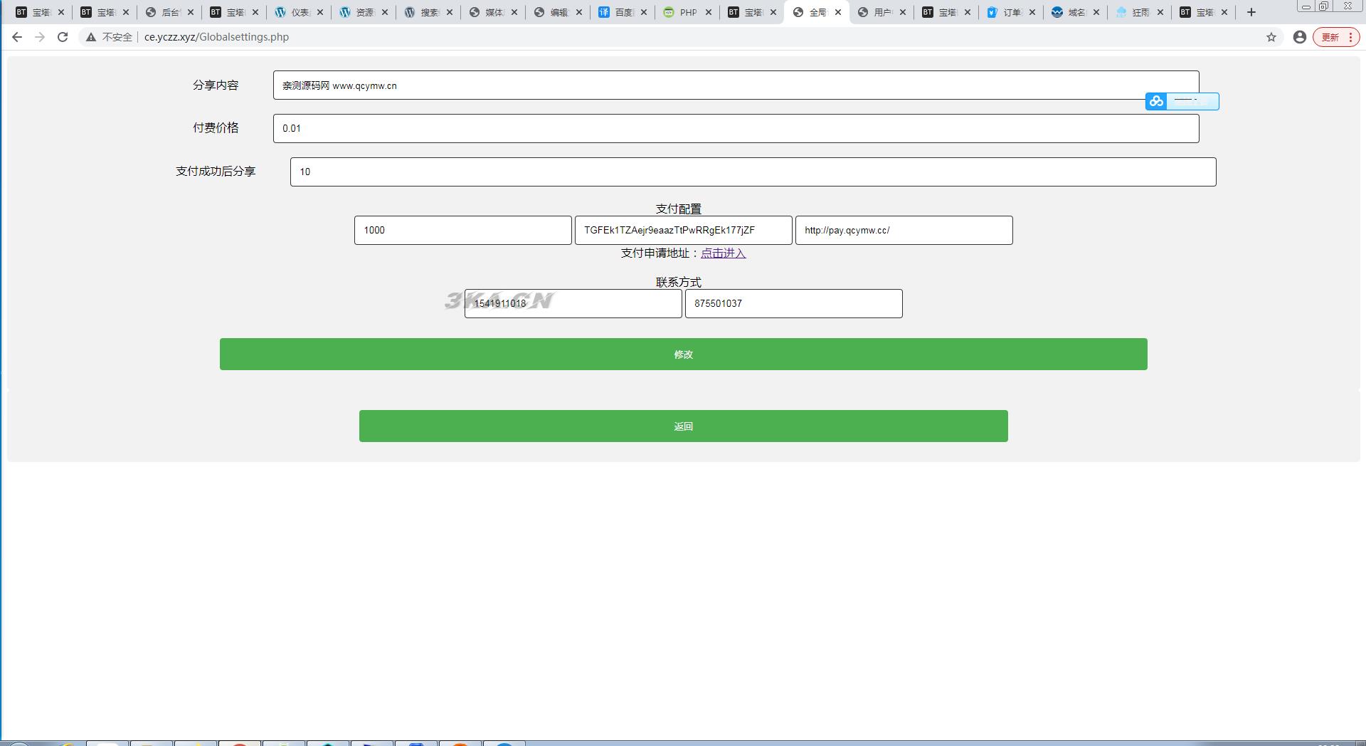Click the green 返回 button
The height and width of the screenshot is (746, 1366).
click(683, 426)
